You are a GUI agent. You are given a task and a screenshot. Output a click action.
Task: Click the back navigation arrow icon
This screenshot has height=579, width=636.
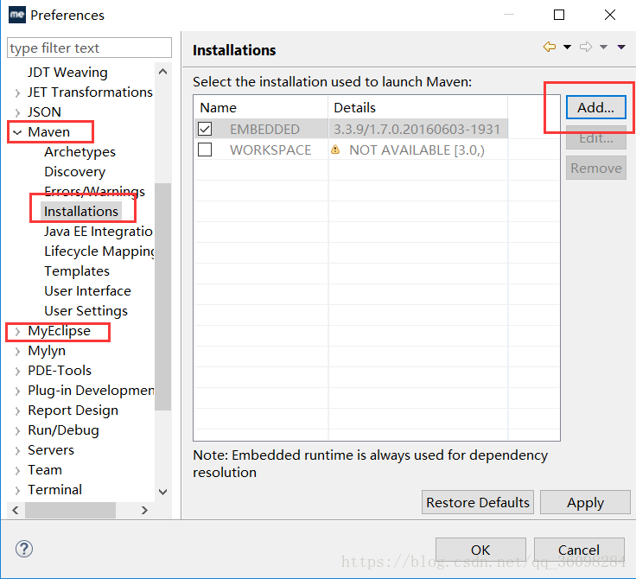coord(550,47)
